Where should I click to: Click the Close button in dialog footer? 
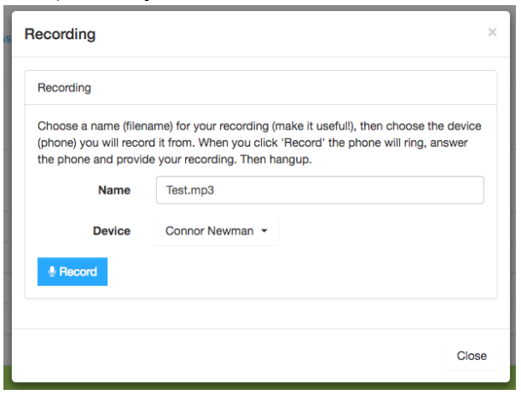pyautogui.click(x=472, y=356)
